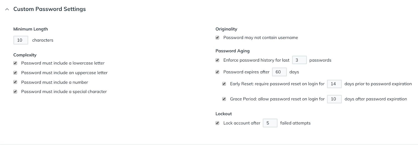Select the failed attempts count field
The width and height of the screenshot is (418, 145).
(x=270, y=123)
